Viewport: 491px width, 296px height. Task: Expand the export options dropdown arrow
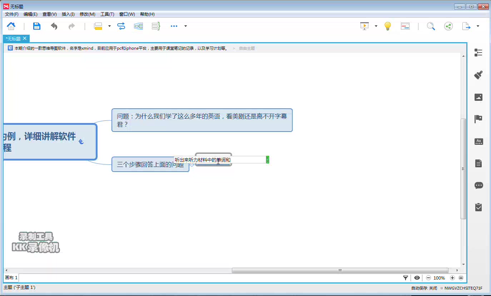coord(478,26)
